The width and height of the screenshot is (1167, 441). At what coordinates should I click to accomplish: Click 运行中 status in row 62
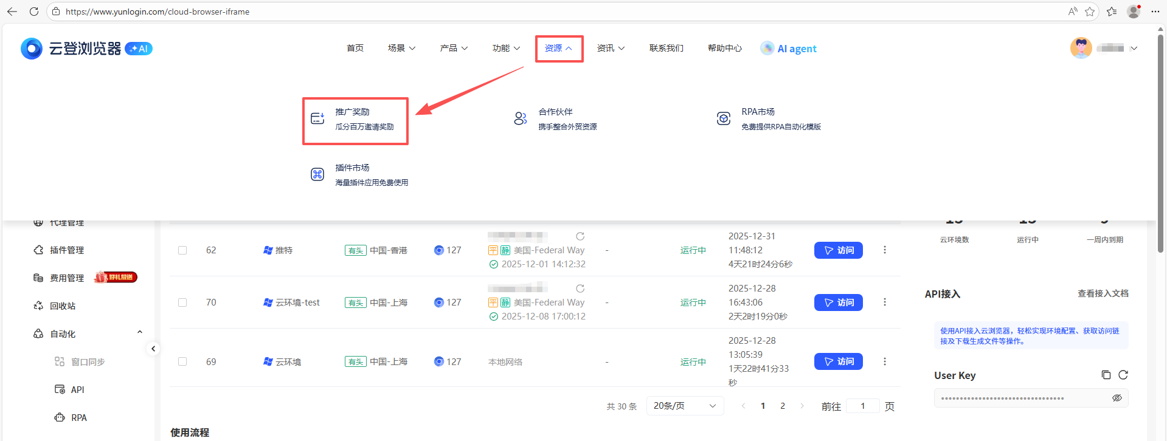click(x=693, y=250)
